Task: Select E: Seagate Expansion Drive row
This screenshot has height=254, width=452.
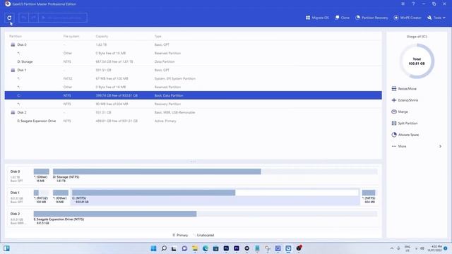Action: click(193, 121)
